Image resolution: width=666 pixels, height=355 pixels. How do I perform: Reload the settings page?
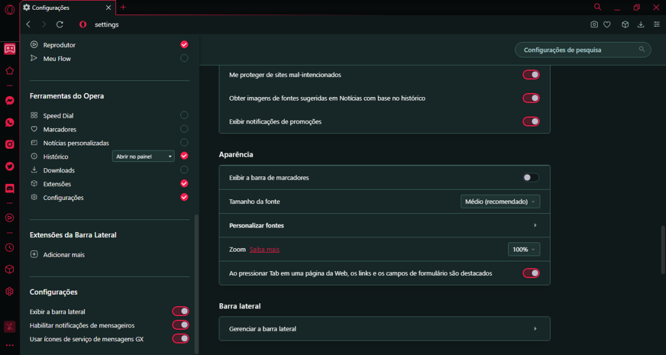(60, 25)
